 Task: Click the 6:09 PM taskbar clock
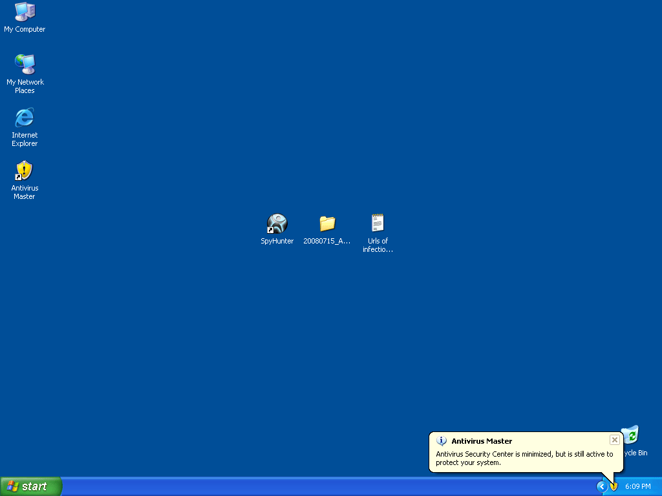[x=637, y=486]
